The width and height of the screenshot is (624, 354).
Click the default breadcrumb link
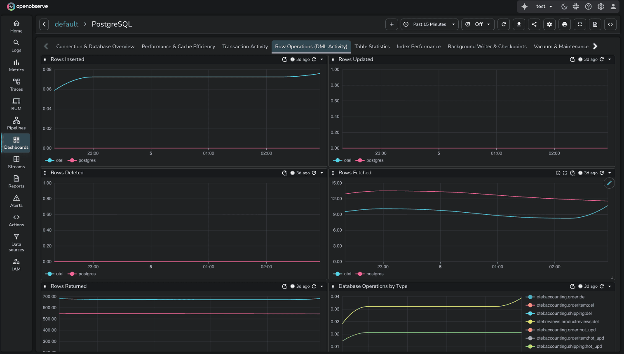click(x=66, y=24)
